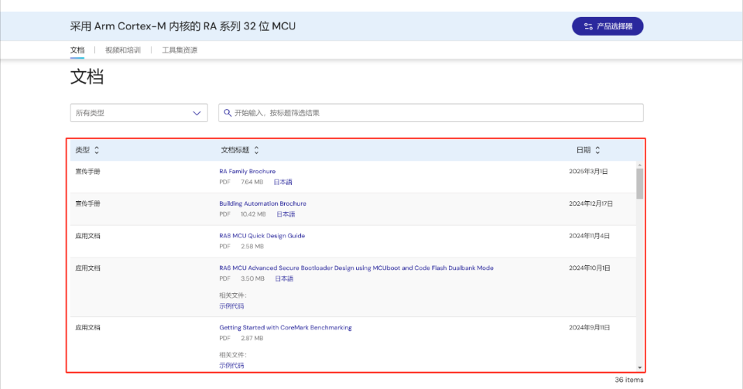Click the date 2024年10月1日
This screenshot has width=743, height=389.
tap(590, 268)
